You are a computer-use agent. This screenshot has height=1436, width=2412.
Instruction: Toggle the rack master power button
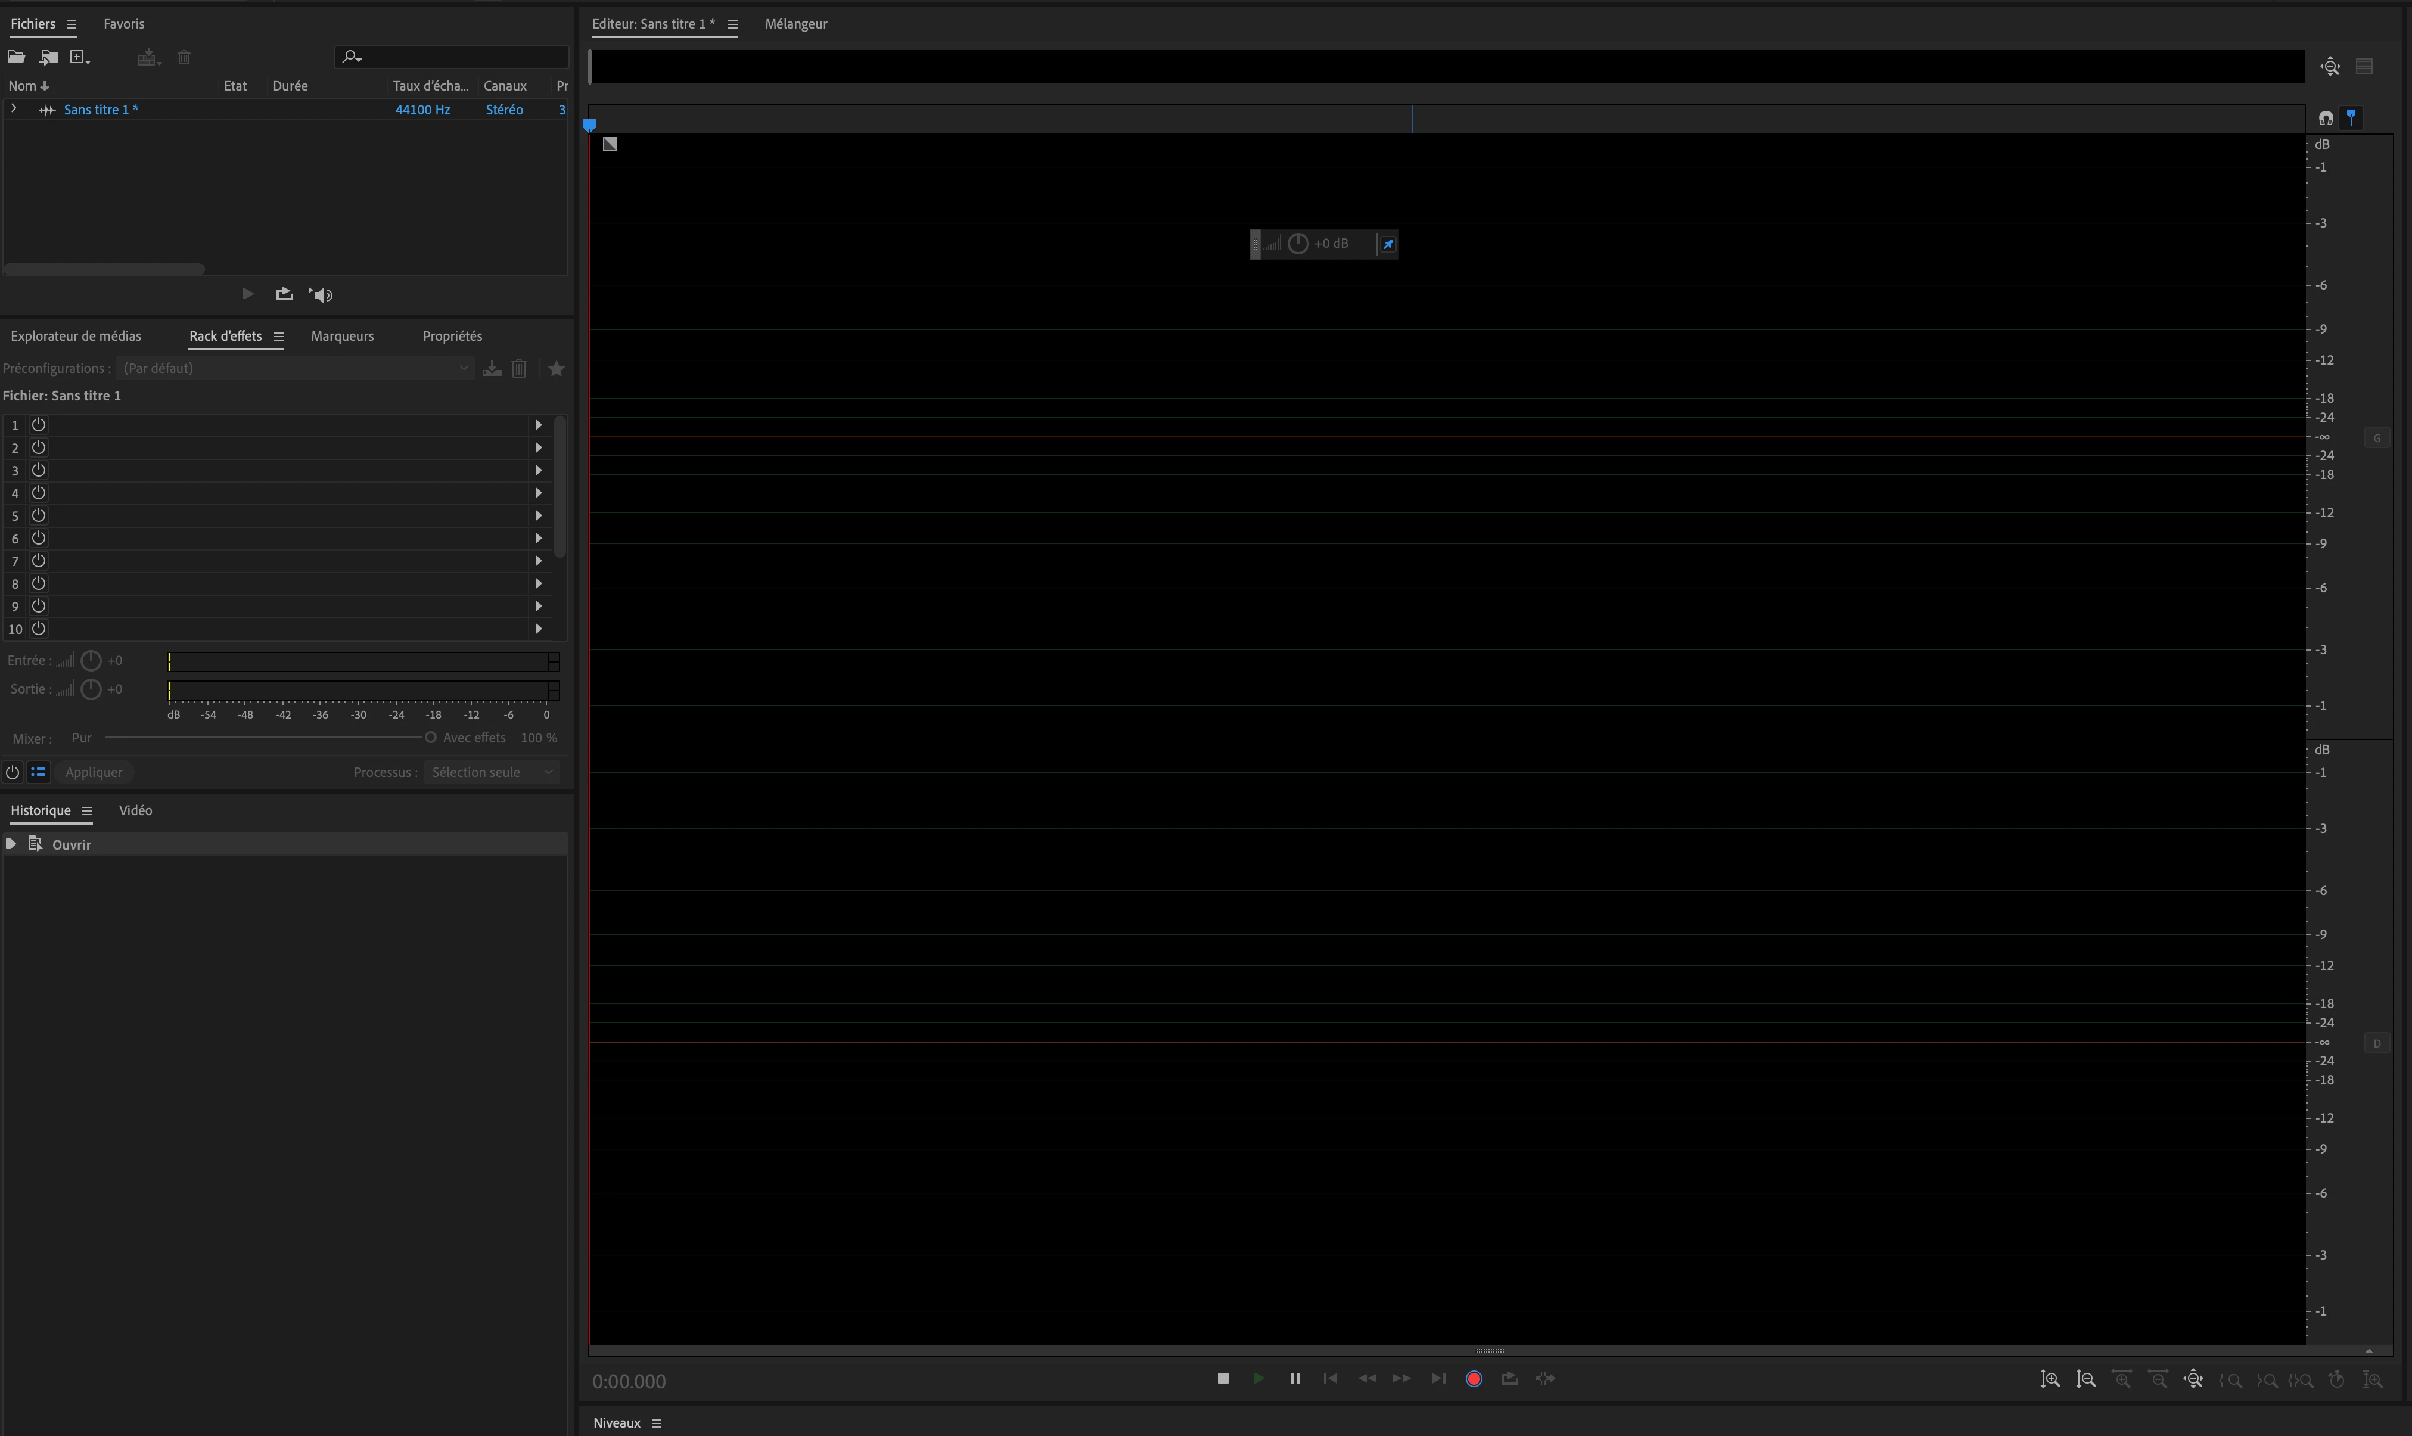[x=13, y=772]
